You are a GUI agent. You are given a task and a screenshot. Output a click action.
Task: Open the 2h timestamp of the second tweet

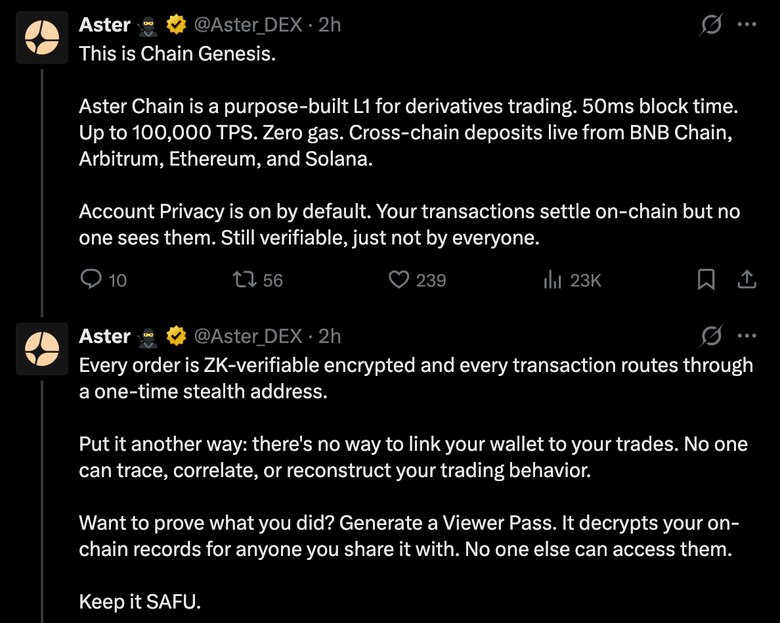332,336
